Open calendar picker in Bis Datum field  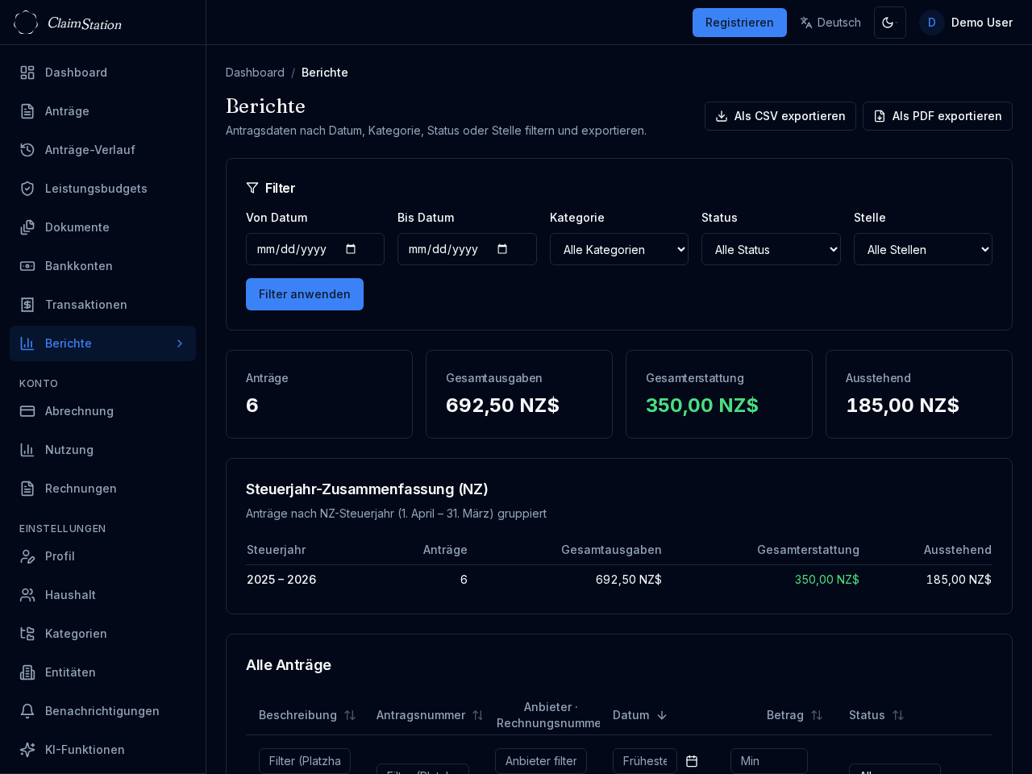click(x=502, y=249)
